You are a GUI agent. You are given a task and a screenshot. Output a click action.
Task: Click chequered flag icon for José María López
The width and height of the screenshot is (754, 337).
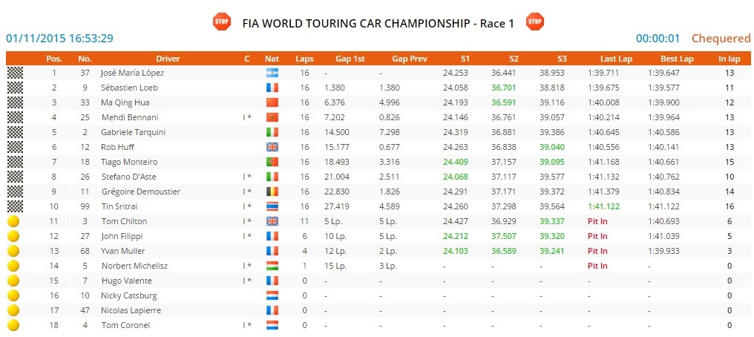tap(15, 73)
